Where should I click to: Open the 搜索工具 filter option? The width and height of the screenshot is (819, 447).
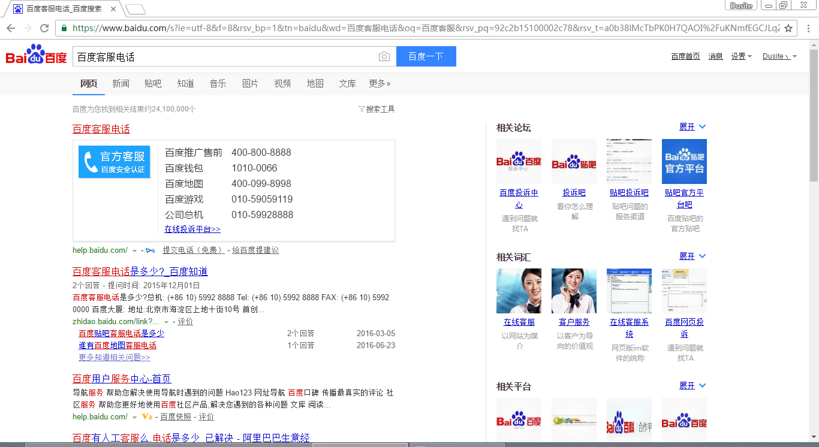(377, 109)
